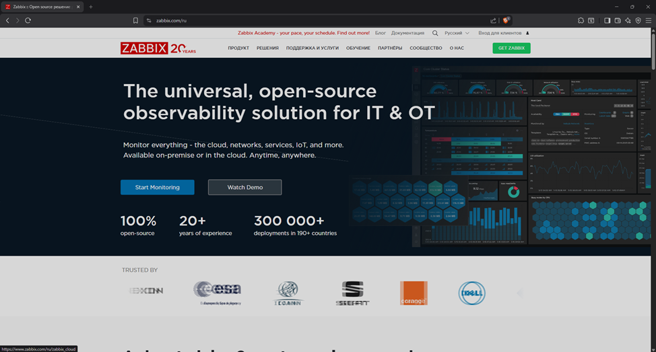This screenshot has height=352, width=656.
Task: Open a new browser tab
Action: [91, 7]
